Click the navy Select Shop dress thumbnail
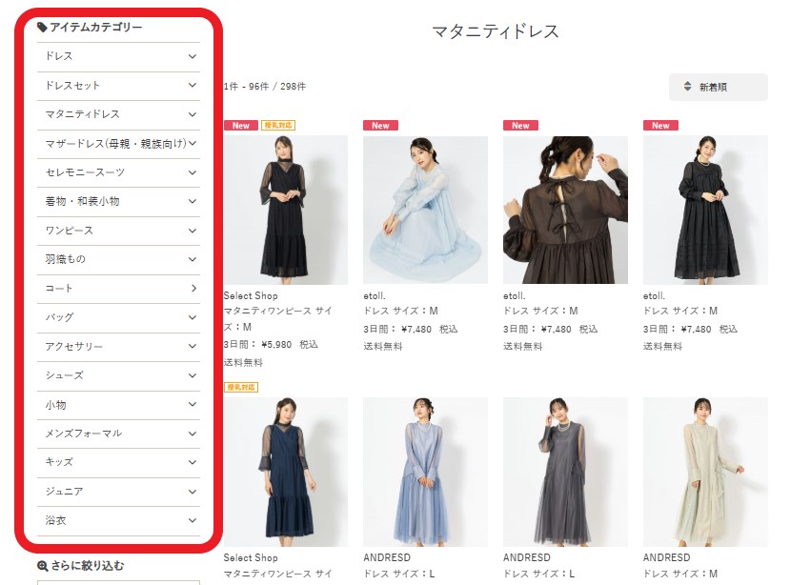 click(x=285, y=472)
